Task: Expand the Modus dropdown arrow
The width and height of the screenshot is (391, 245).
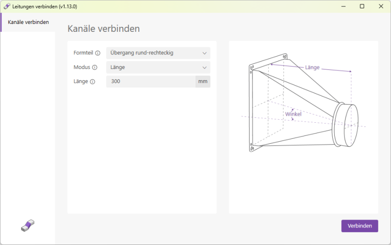Action: point(204,67)
